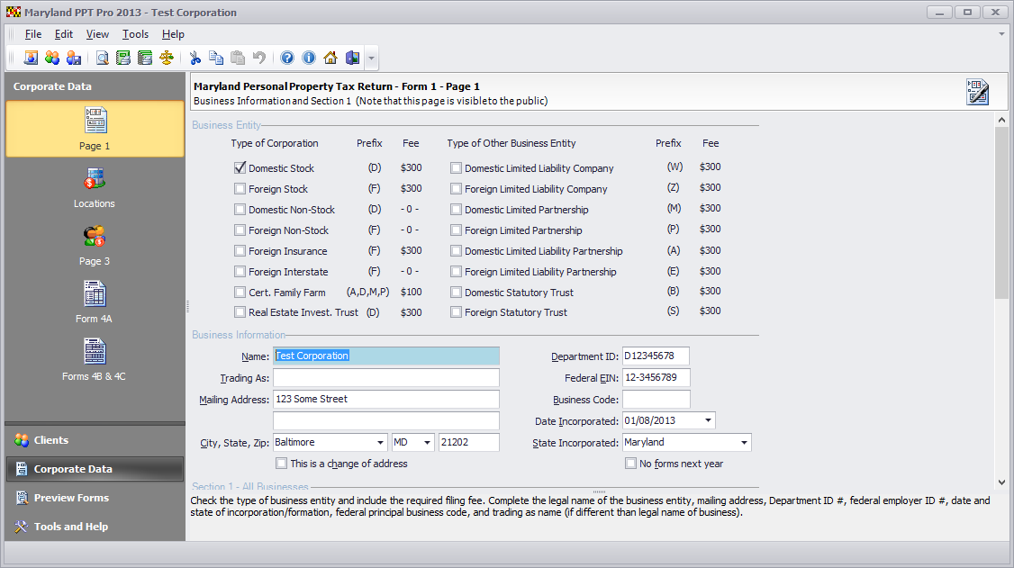Enable 'No forms next year' checkbox
The height and width of the screenshot is (568, 1014).
click(x=630, y=464)
